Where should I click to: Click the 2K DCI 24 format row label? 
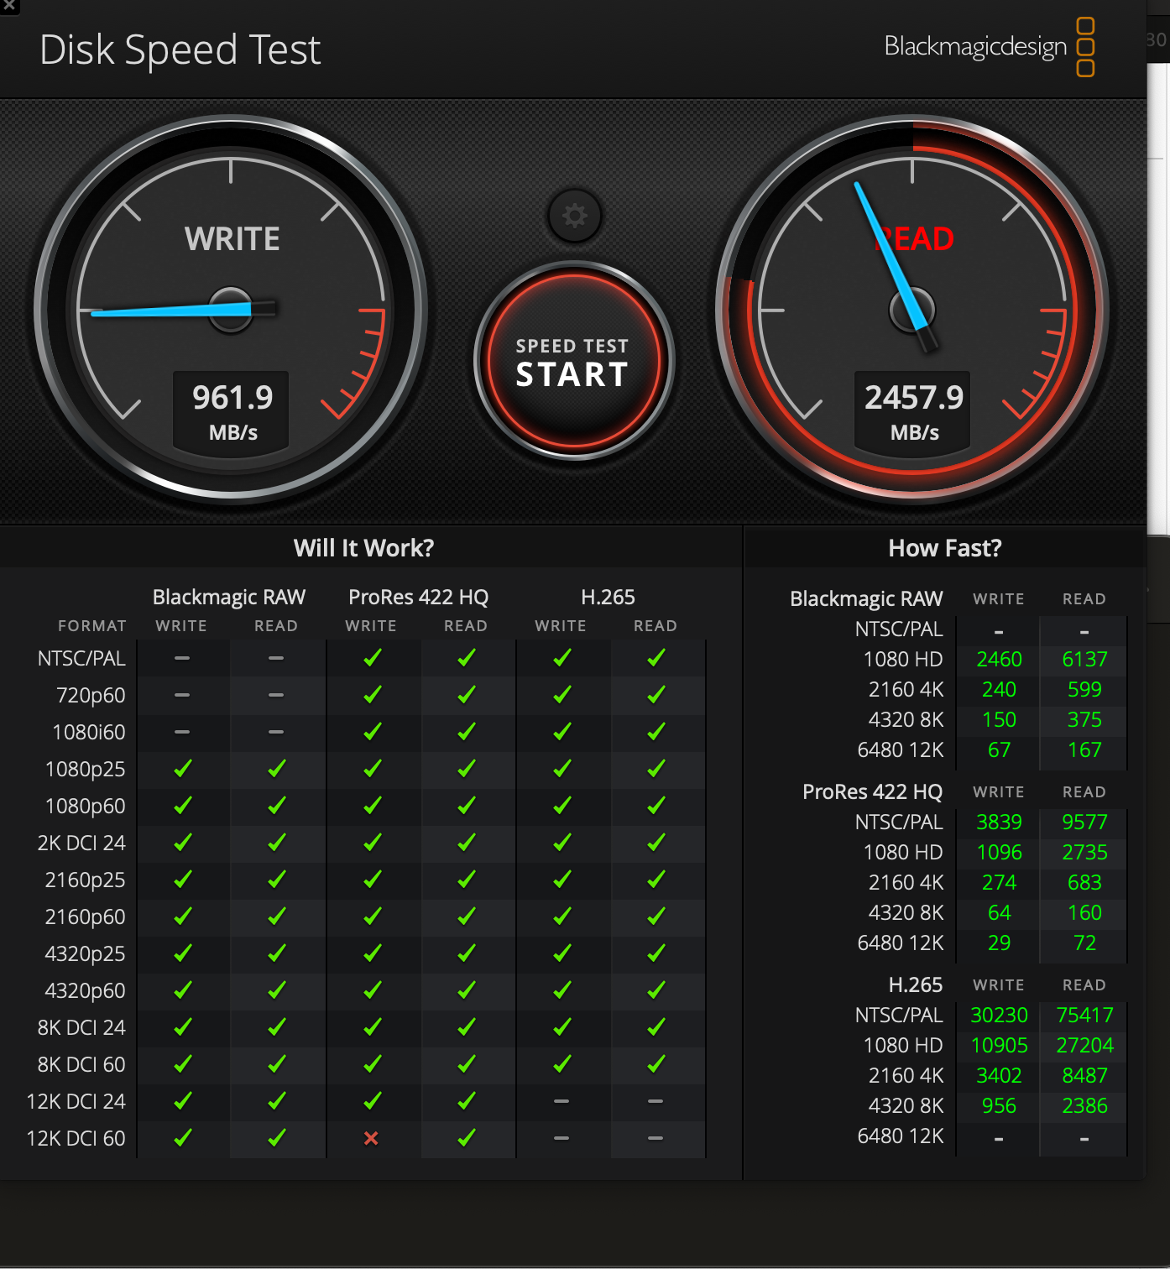(81, 843)
